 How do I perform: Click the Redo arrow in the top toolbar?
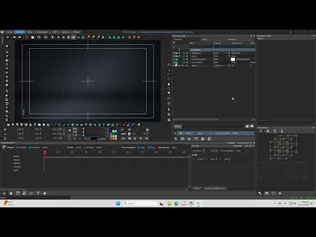[19, 38]
